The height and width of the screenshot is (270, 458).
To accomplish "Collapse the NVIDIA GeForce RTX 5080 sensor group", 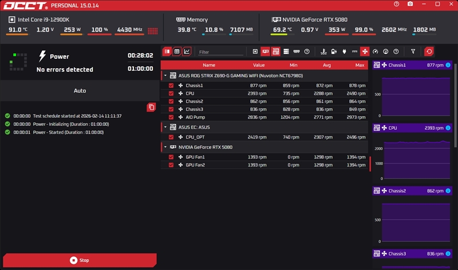I will pos(165,147).
